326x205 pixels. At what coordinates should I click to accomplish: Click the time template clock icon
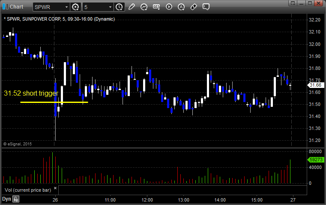(x=119, y=7)
